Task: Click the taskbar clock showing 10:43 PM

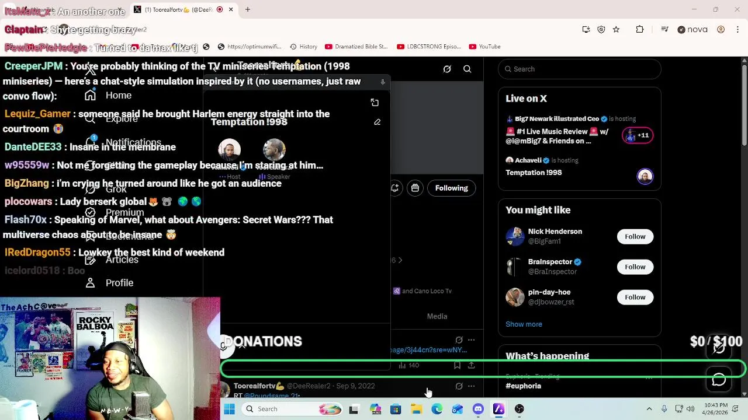Action: click(x=716, y=409)
